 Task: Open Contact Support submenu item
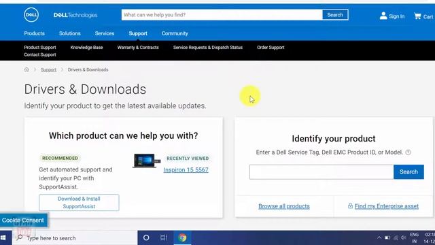40,54
